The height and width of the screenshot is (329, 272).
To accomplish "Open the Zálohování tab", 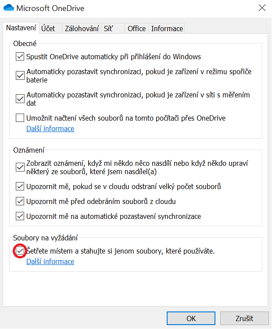I will coord(82,29).
